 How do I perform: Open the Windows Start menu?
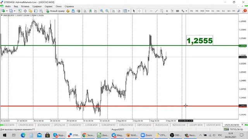(x=4, y=135)
